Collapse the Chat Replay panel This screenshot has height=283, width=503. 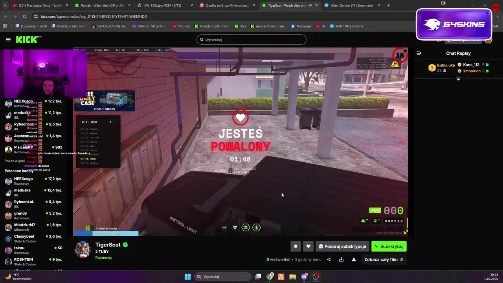coord(419,53)
